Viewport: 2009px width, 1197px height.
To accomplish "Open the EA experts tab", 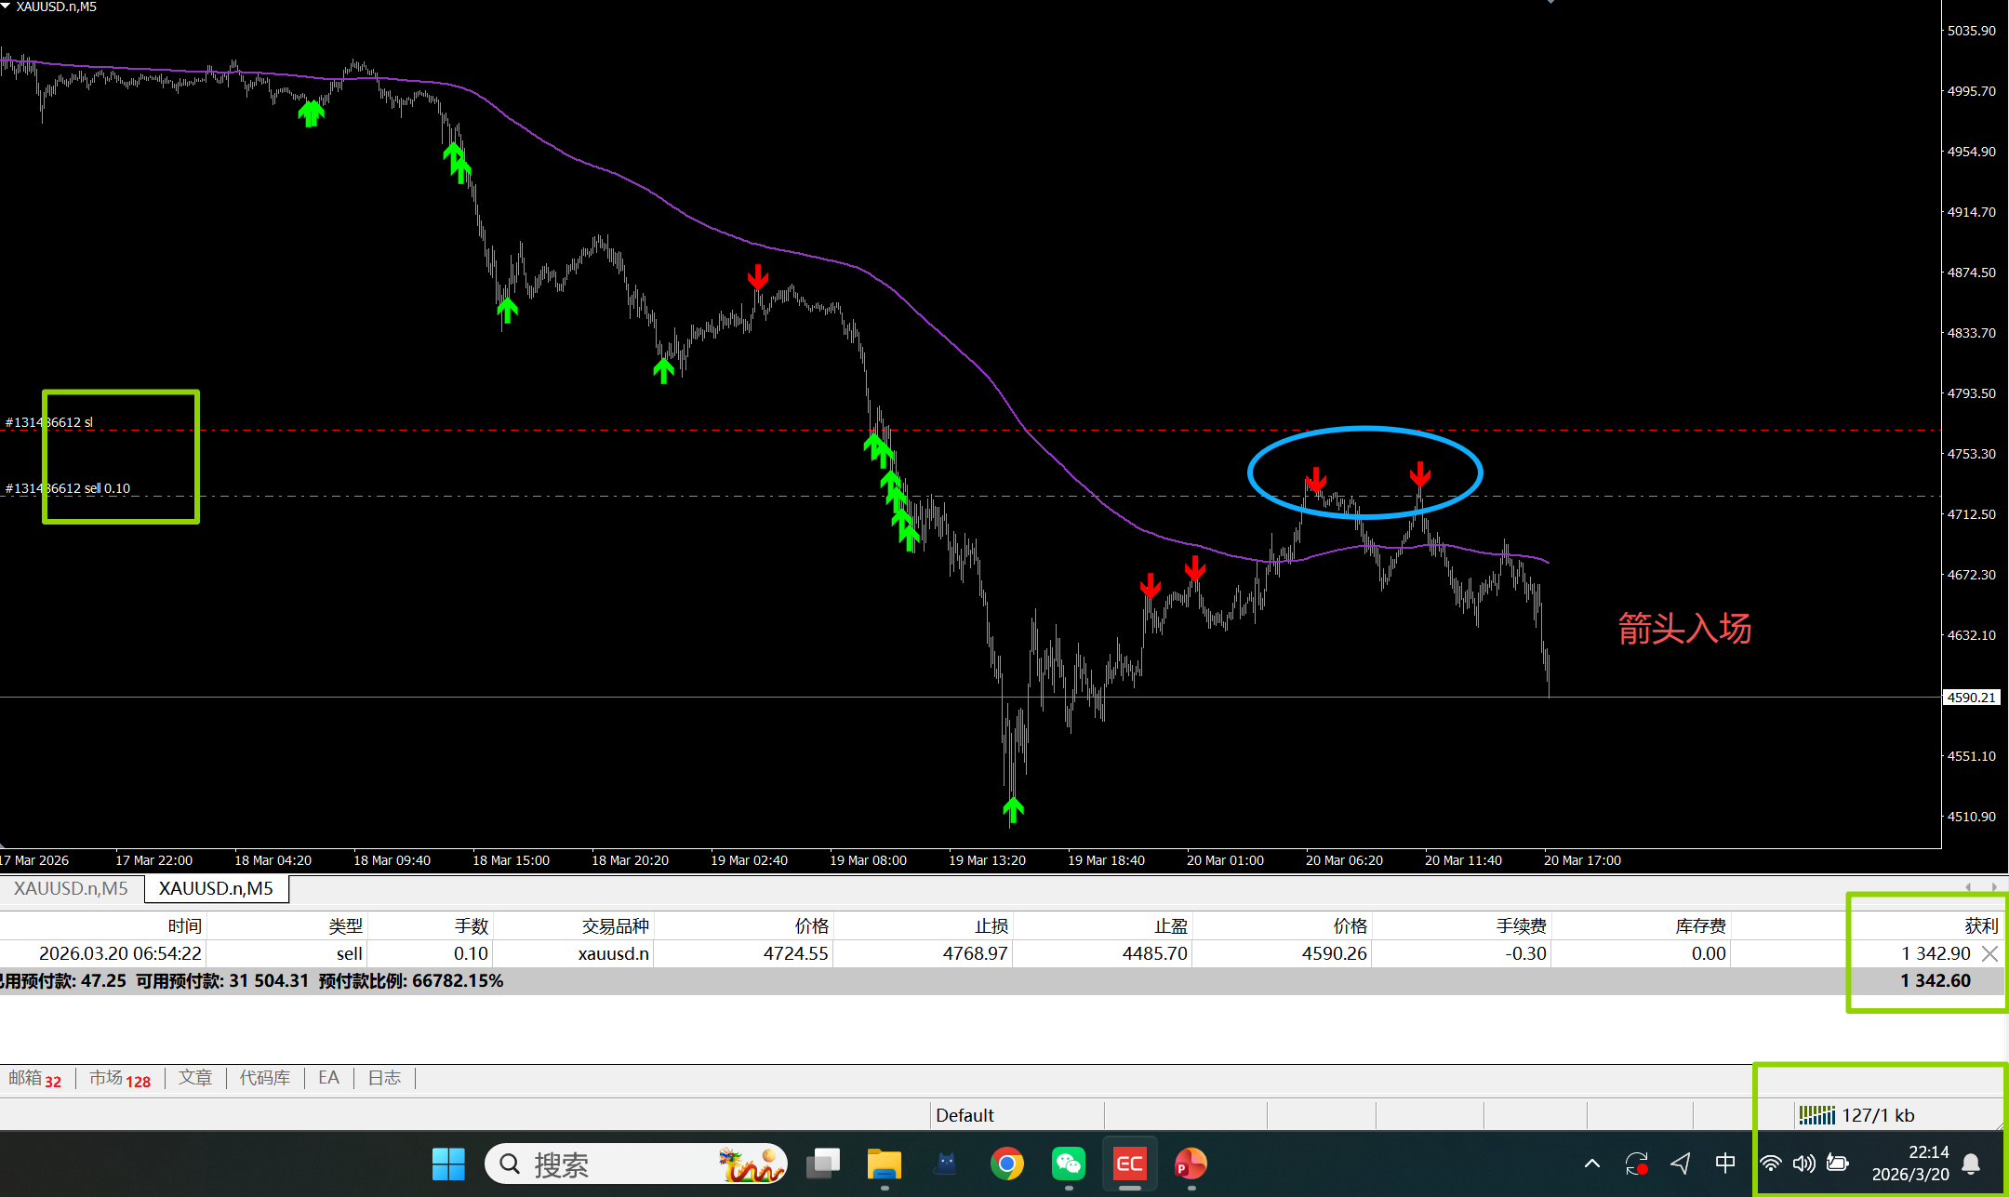I will click(328, 1078).
